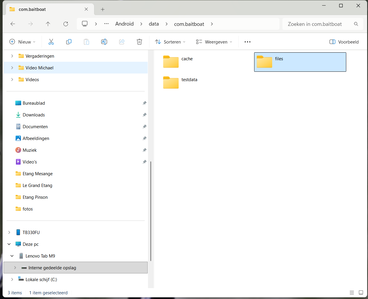
Task: Switch to details view in status bar
Action: (352, 293)
